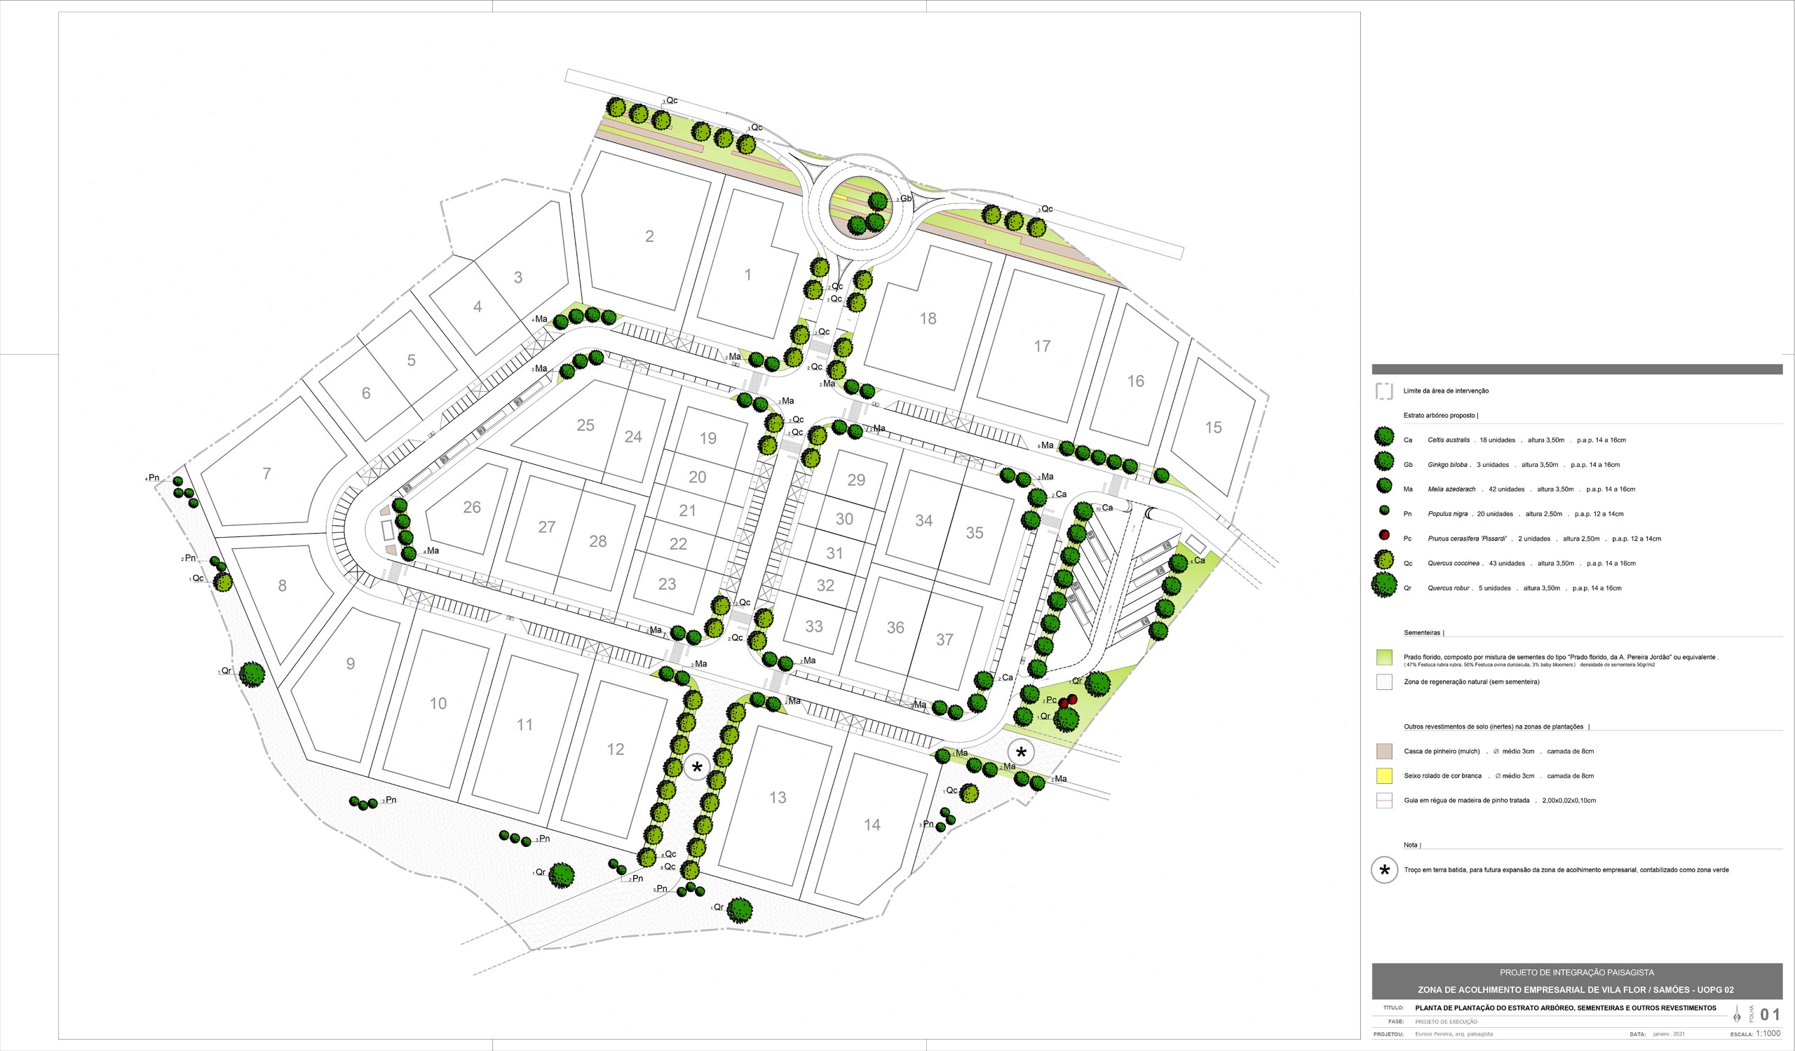Click the Gb label in the roundabout
1795x1051 pixels.
(905, 198)
